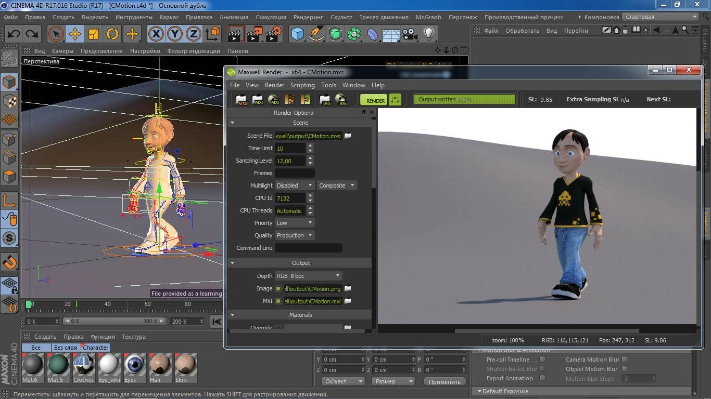Select the Clothes material swatch
This screenshot has height=399, width=711.
click(83, 368)
